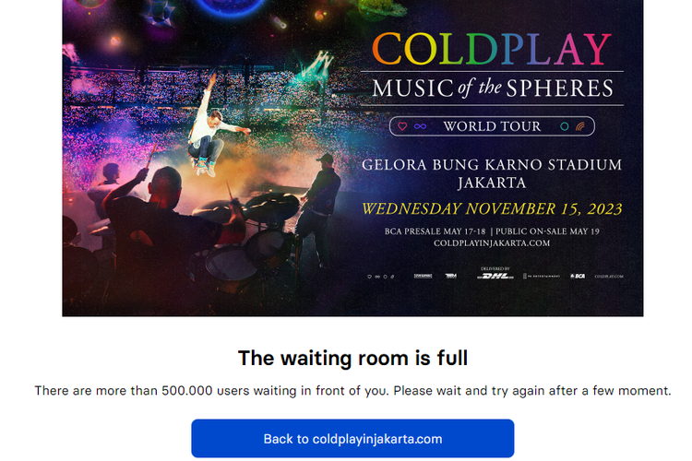This screenshot has height=461, width=692.
Task: Click the TEM sponsor logo
Action: point(451,276)
